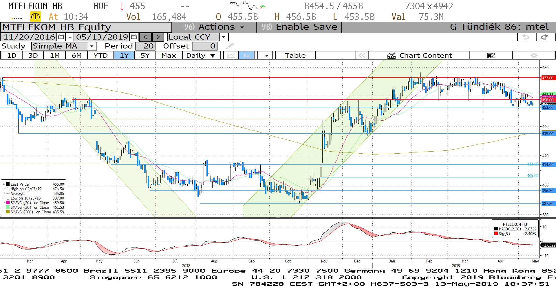Switch to line chart style

(x=231, y=55)
